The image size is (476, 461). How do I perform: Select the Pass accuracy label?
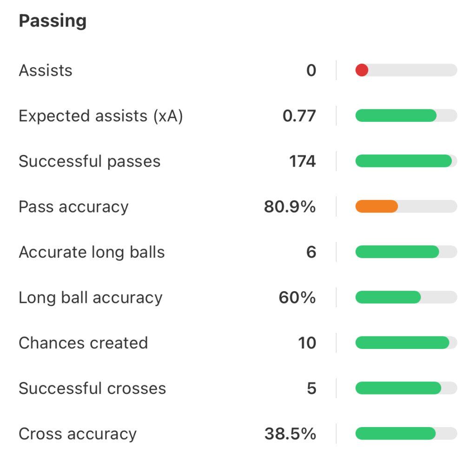(x=73, y=207)
